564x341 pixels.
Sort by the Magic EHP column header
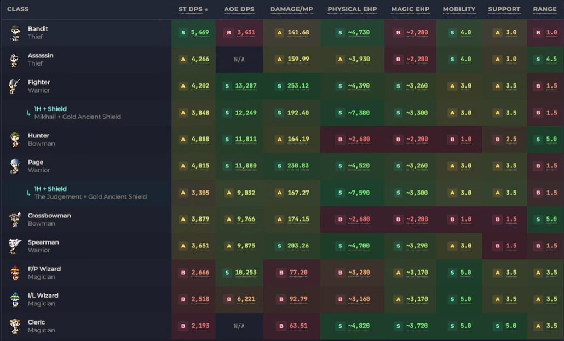(411, 9)
